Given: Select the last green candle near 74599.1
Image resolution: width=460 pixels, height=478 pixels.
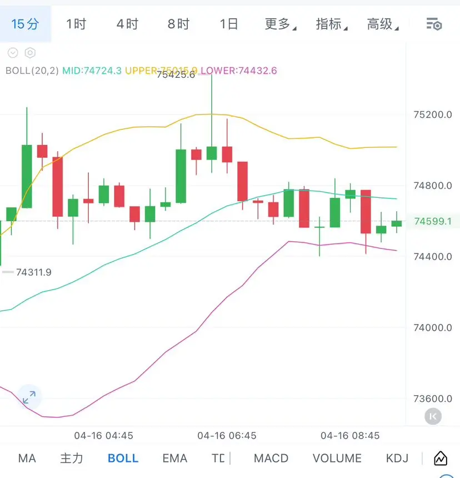Looking at the screenshot, I should click(x=397, y=223).
